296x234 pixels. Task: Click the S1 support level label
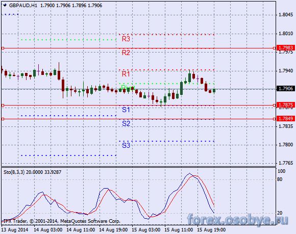click(x=126, y=110)
